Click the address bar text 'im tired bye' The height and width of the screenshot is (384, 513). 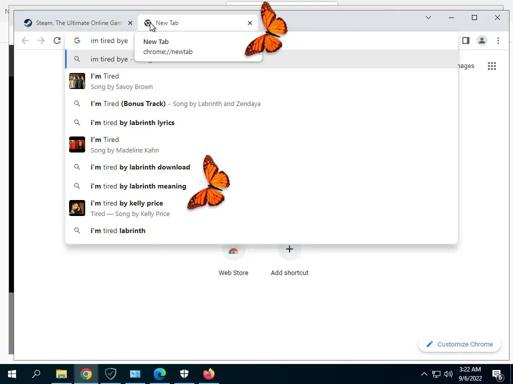(x=109, y=40)
